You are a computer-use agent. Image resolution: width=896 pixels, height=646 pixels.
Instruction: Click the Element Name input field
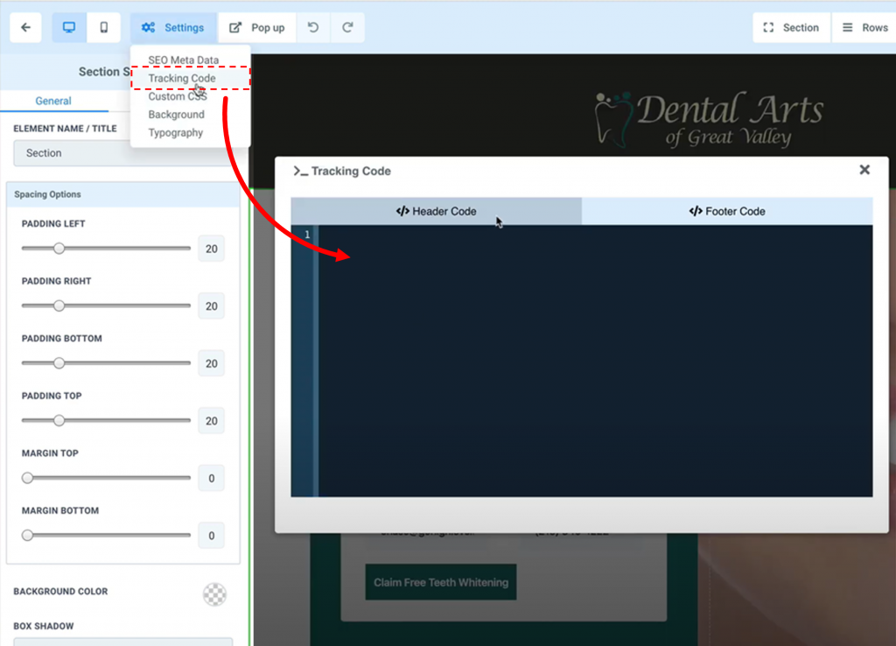[x=122, y=153]
